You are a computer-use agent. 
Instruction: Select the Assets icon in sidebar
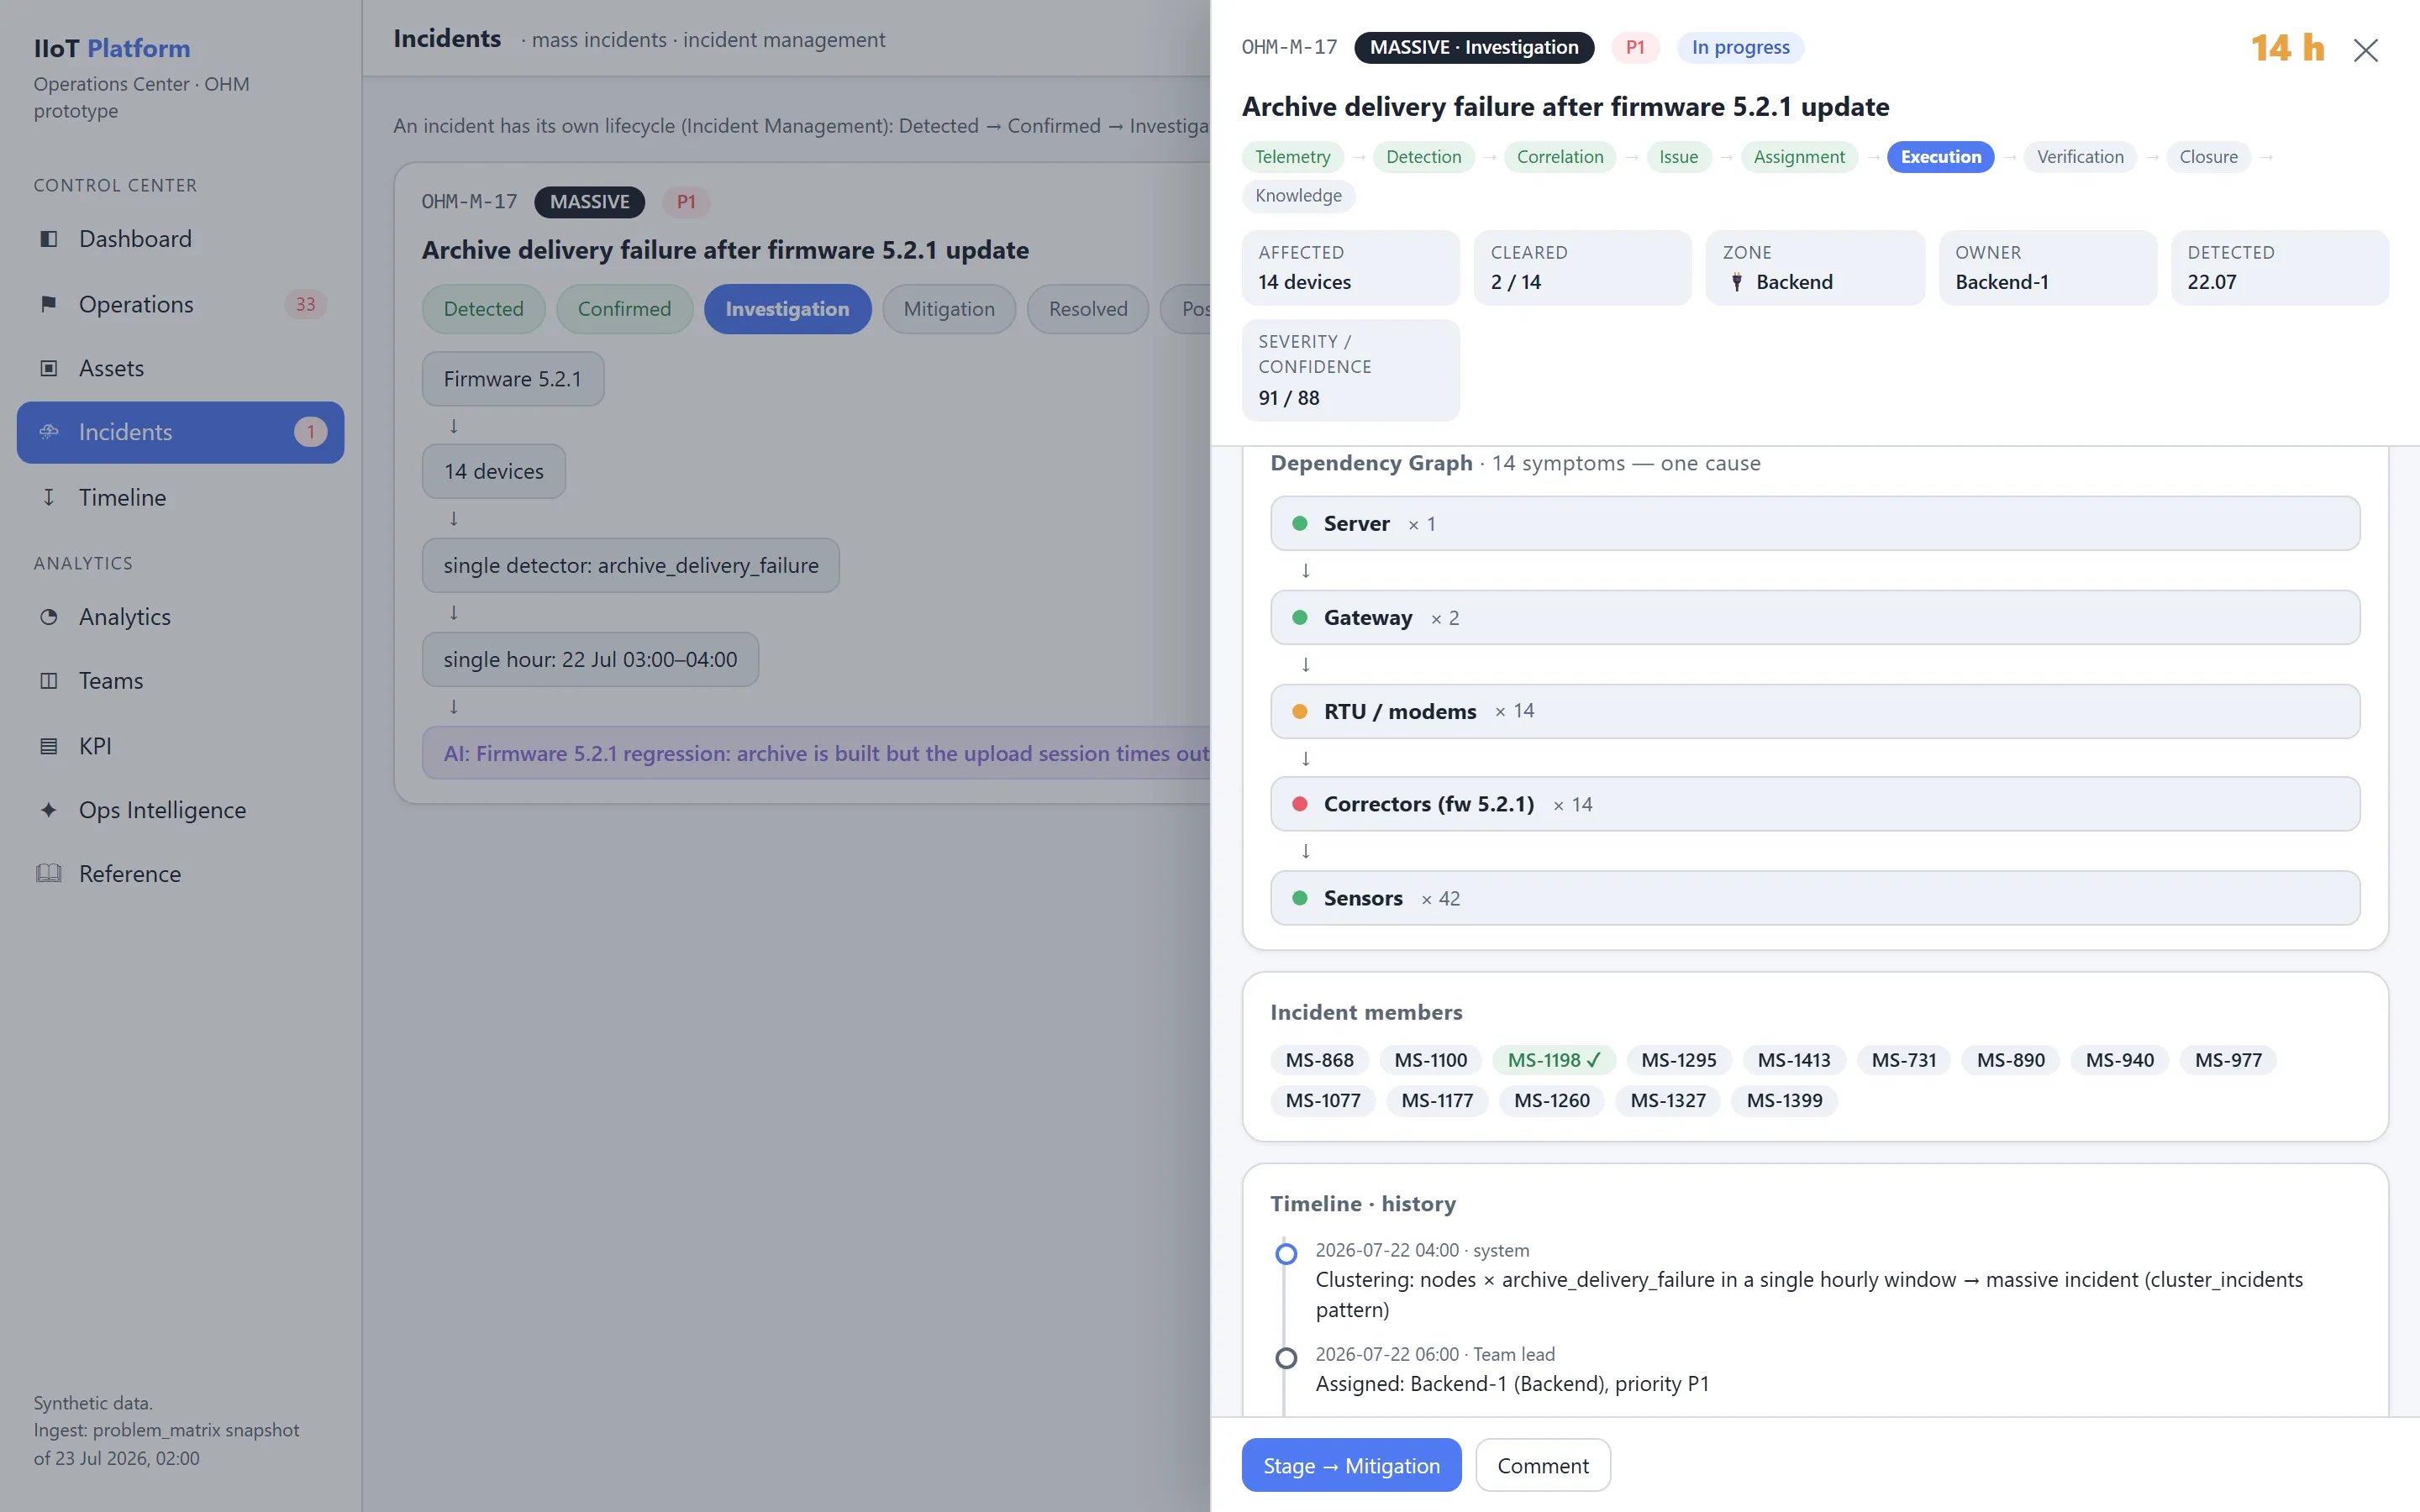pos(48,368)
